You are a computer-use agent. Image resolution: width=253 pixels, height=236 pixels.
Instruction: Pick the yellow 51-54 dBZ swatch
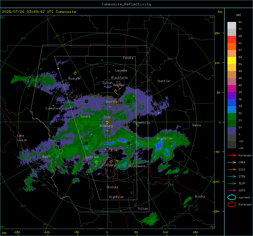[x=232, y=61]
